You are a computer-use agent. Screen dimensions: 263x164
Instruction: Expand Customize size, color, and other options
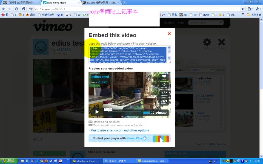[x=120, y=130]
